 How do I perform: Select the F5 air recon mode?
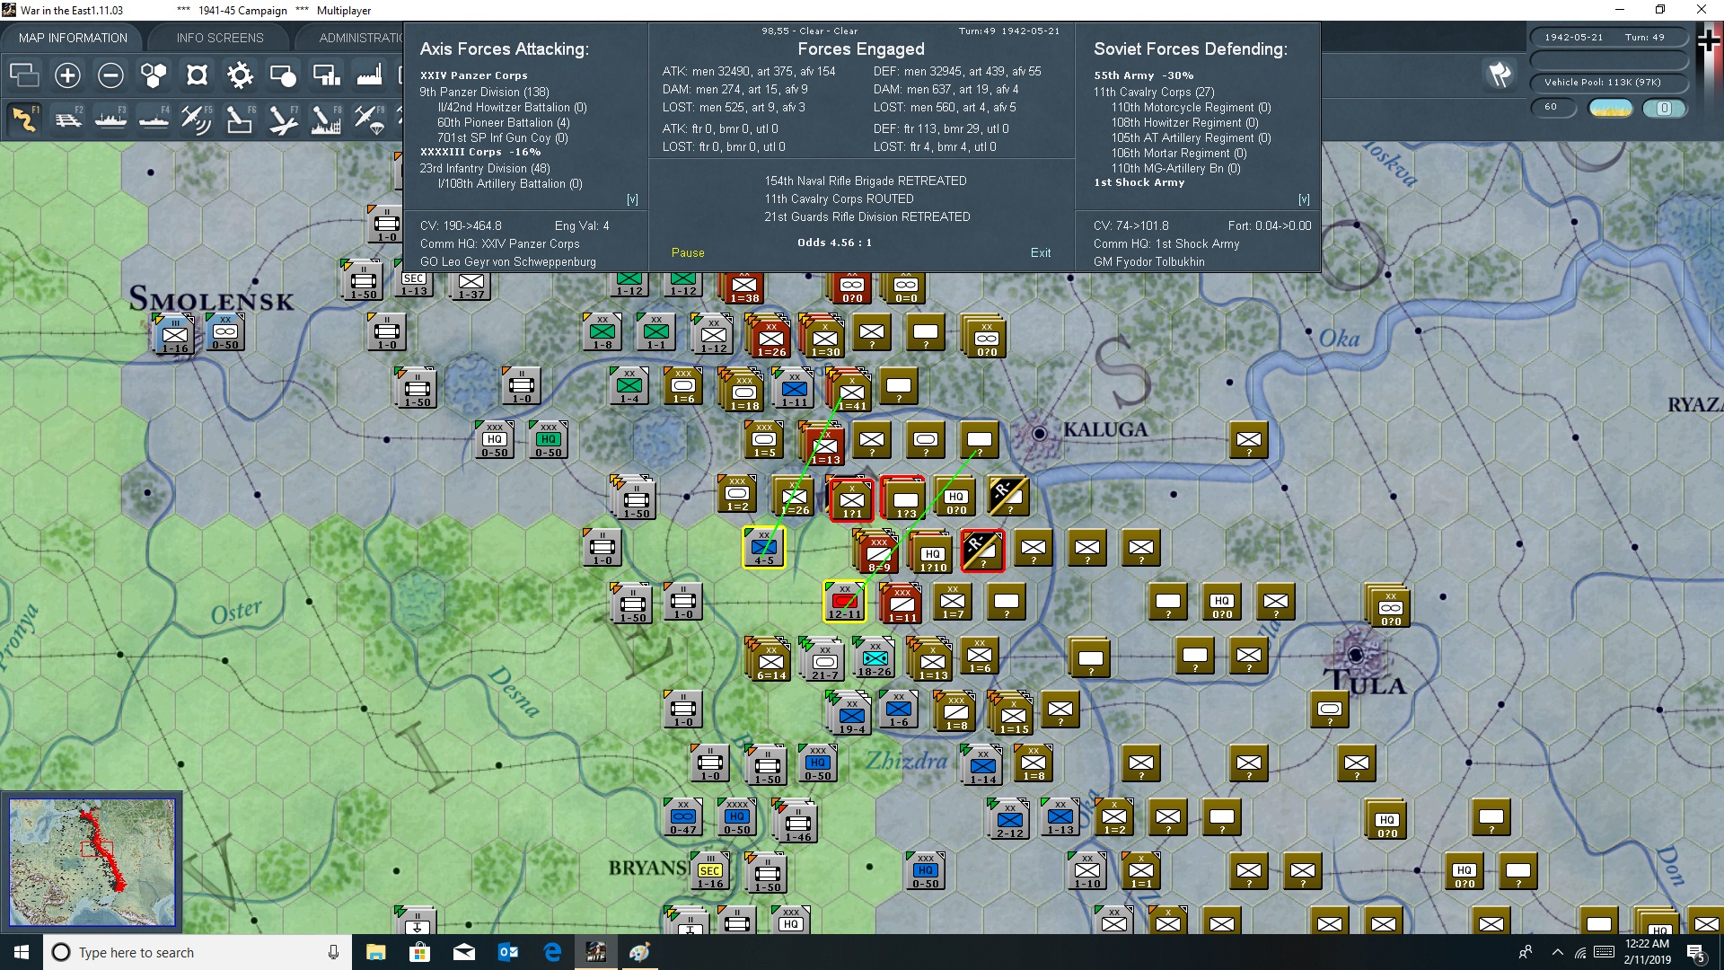(x=196, y=119)
